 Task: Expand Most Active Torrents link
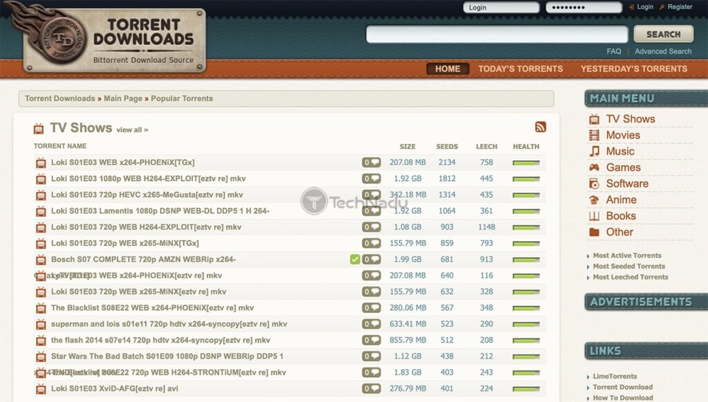(626, 256)
